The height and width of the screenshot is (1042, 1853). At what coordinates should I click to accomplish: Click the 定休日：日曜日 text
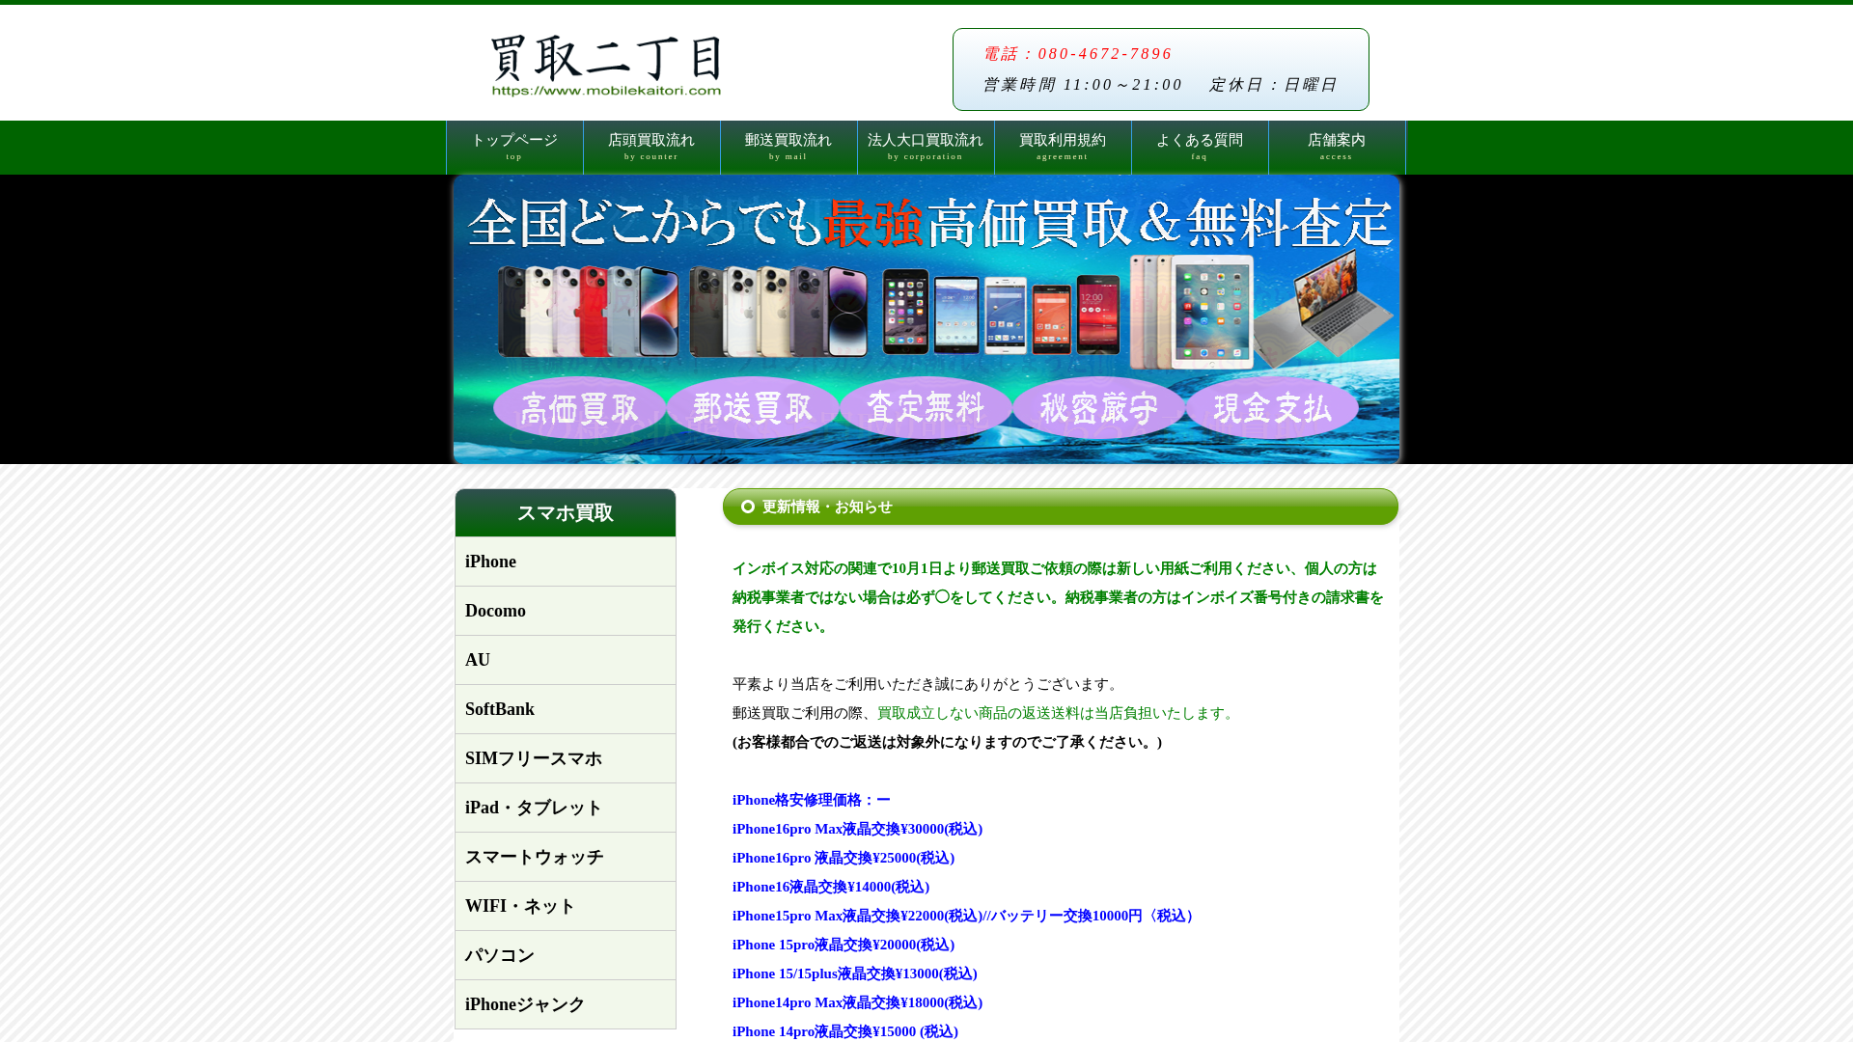tap(1273, 85)
